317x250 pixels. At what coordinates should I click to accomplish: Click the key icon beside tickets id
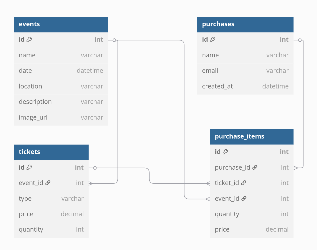[x=29, y=167]
